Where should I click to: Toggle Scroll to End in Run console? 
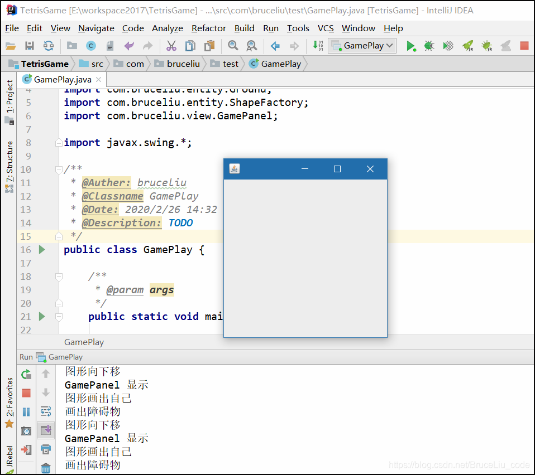click(x=46, y=430)
